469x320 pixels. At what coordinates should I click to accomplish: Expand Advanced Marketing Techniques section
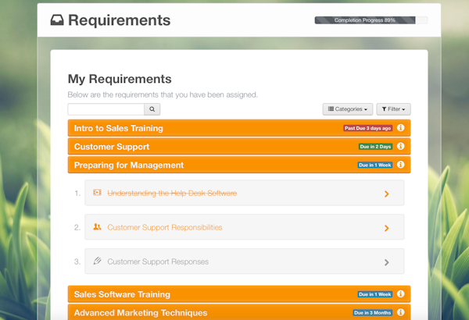[239, 312]
